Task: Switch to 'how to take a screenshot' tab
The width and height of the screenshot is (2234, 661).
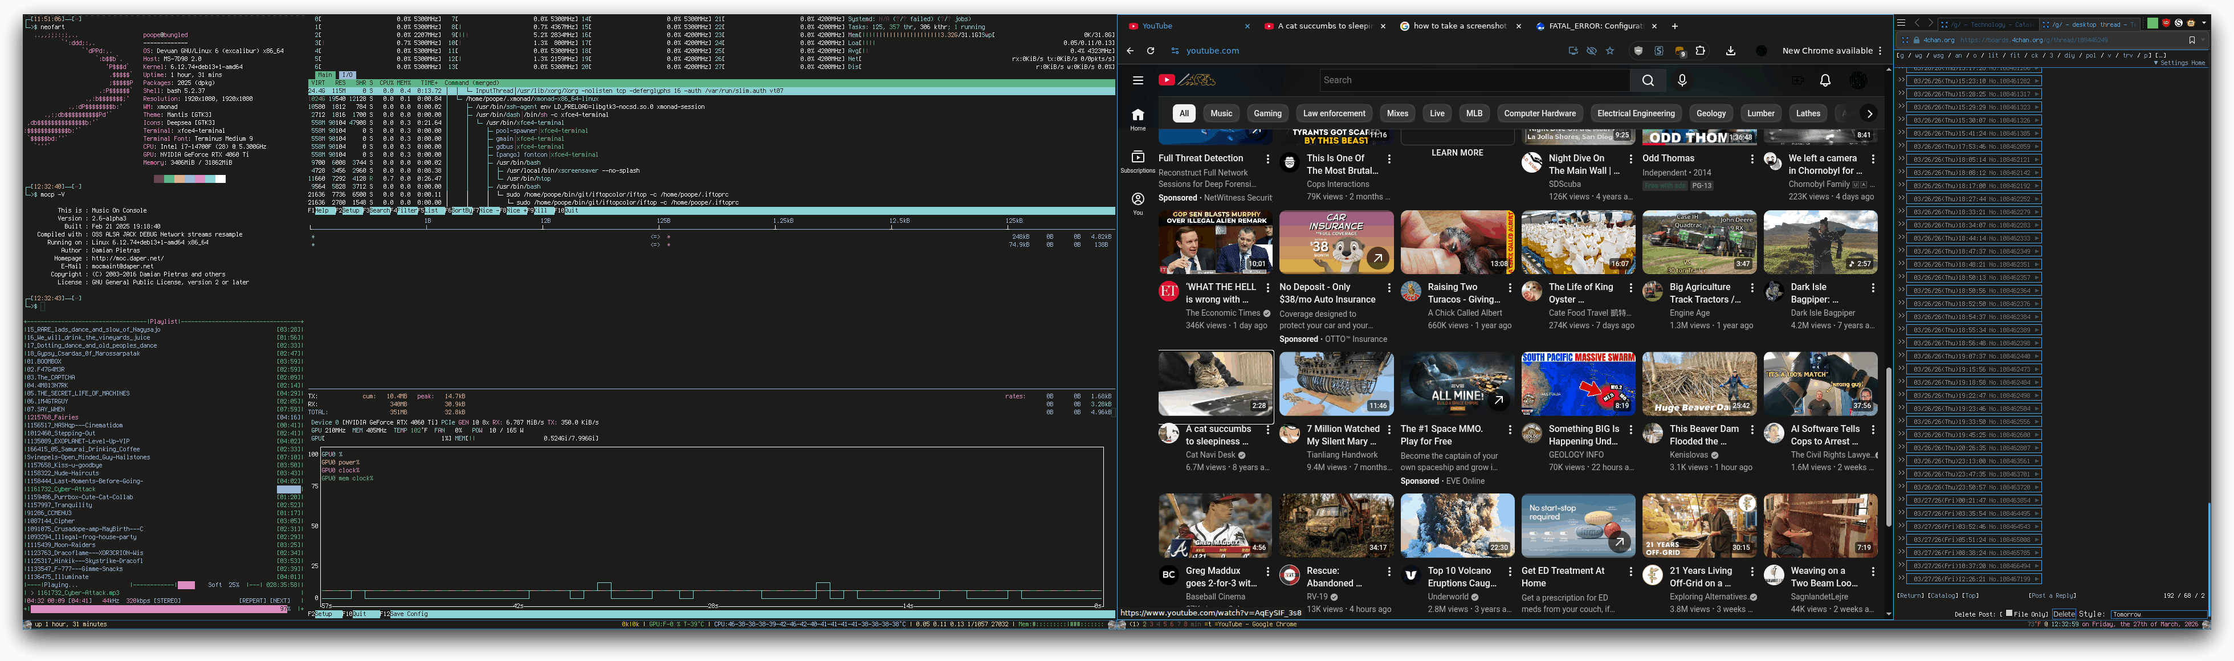Action: (1460, 26)
